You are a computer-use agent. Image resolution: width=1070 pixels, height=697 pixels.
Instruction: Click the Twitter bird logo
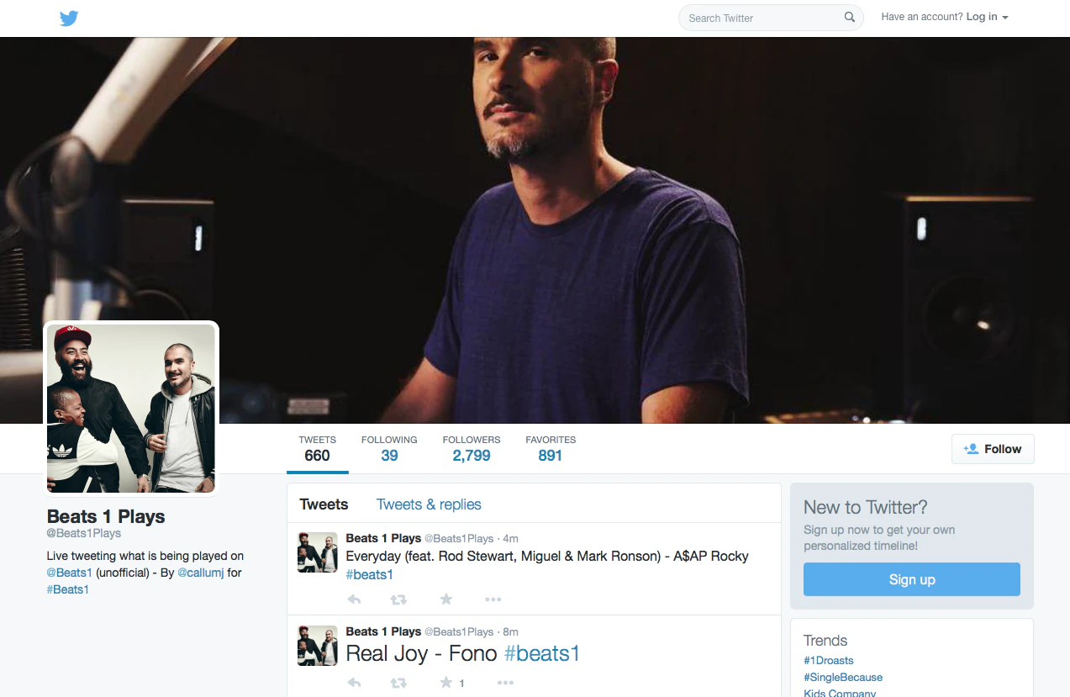69,18
